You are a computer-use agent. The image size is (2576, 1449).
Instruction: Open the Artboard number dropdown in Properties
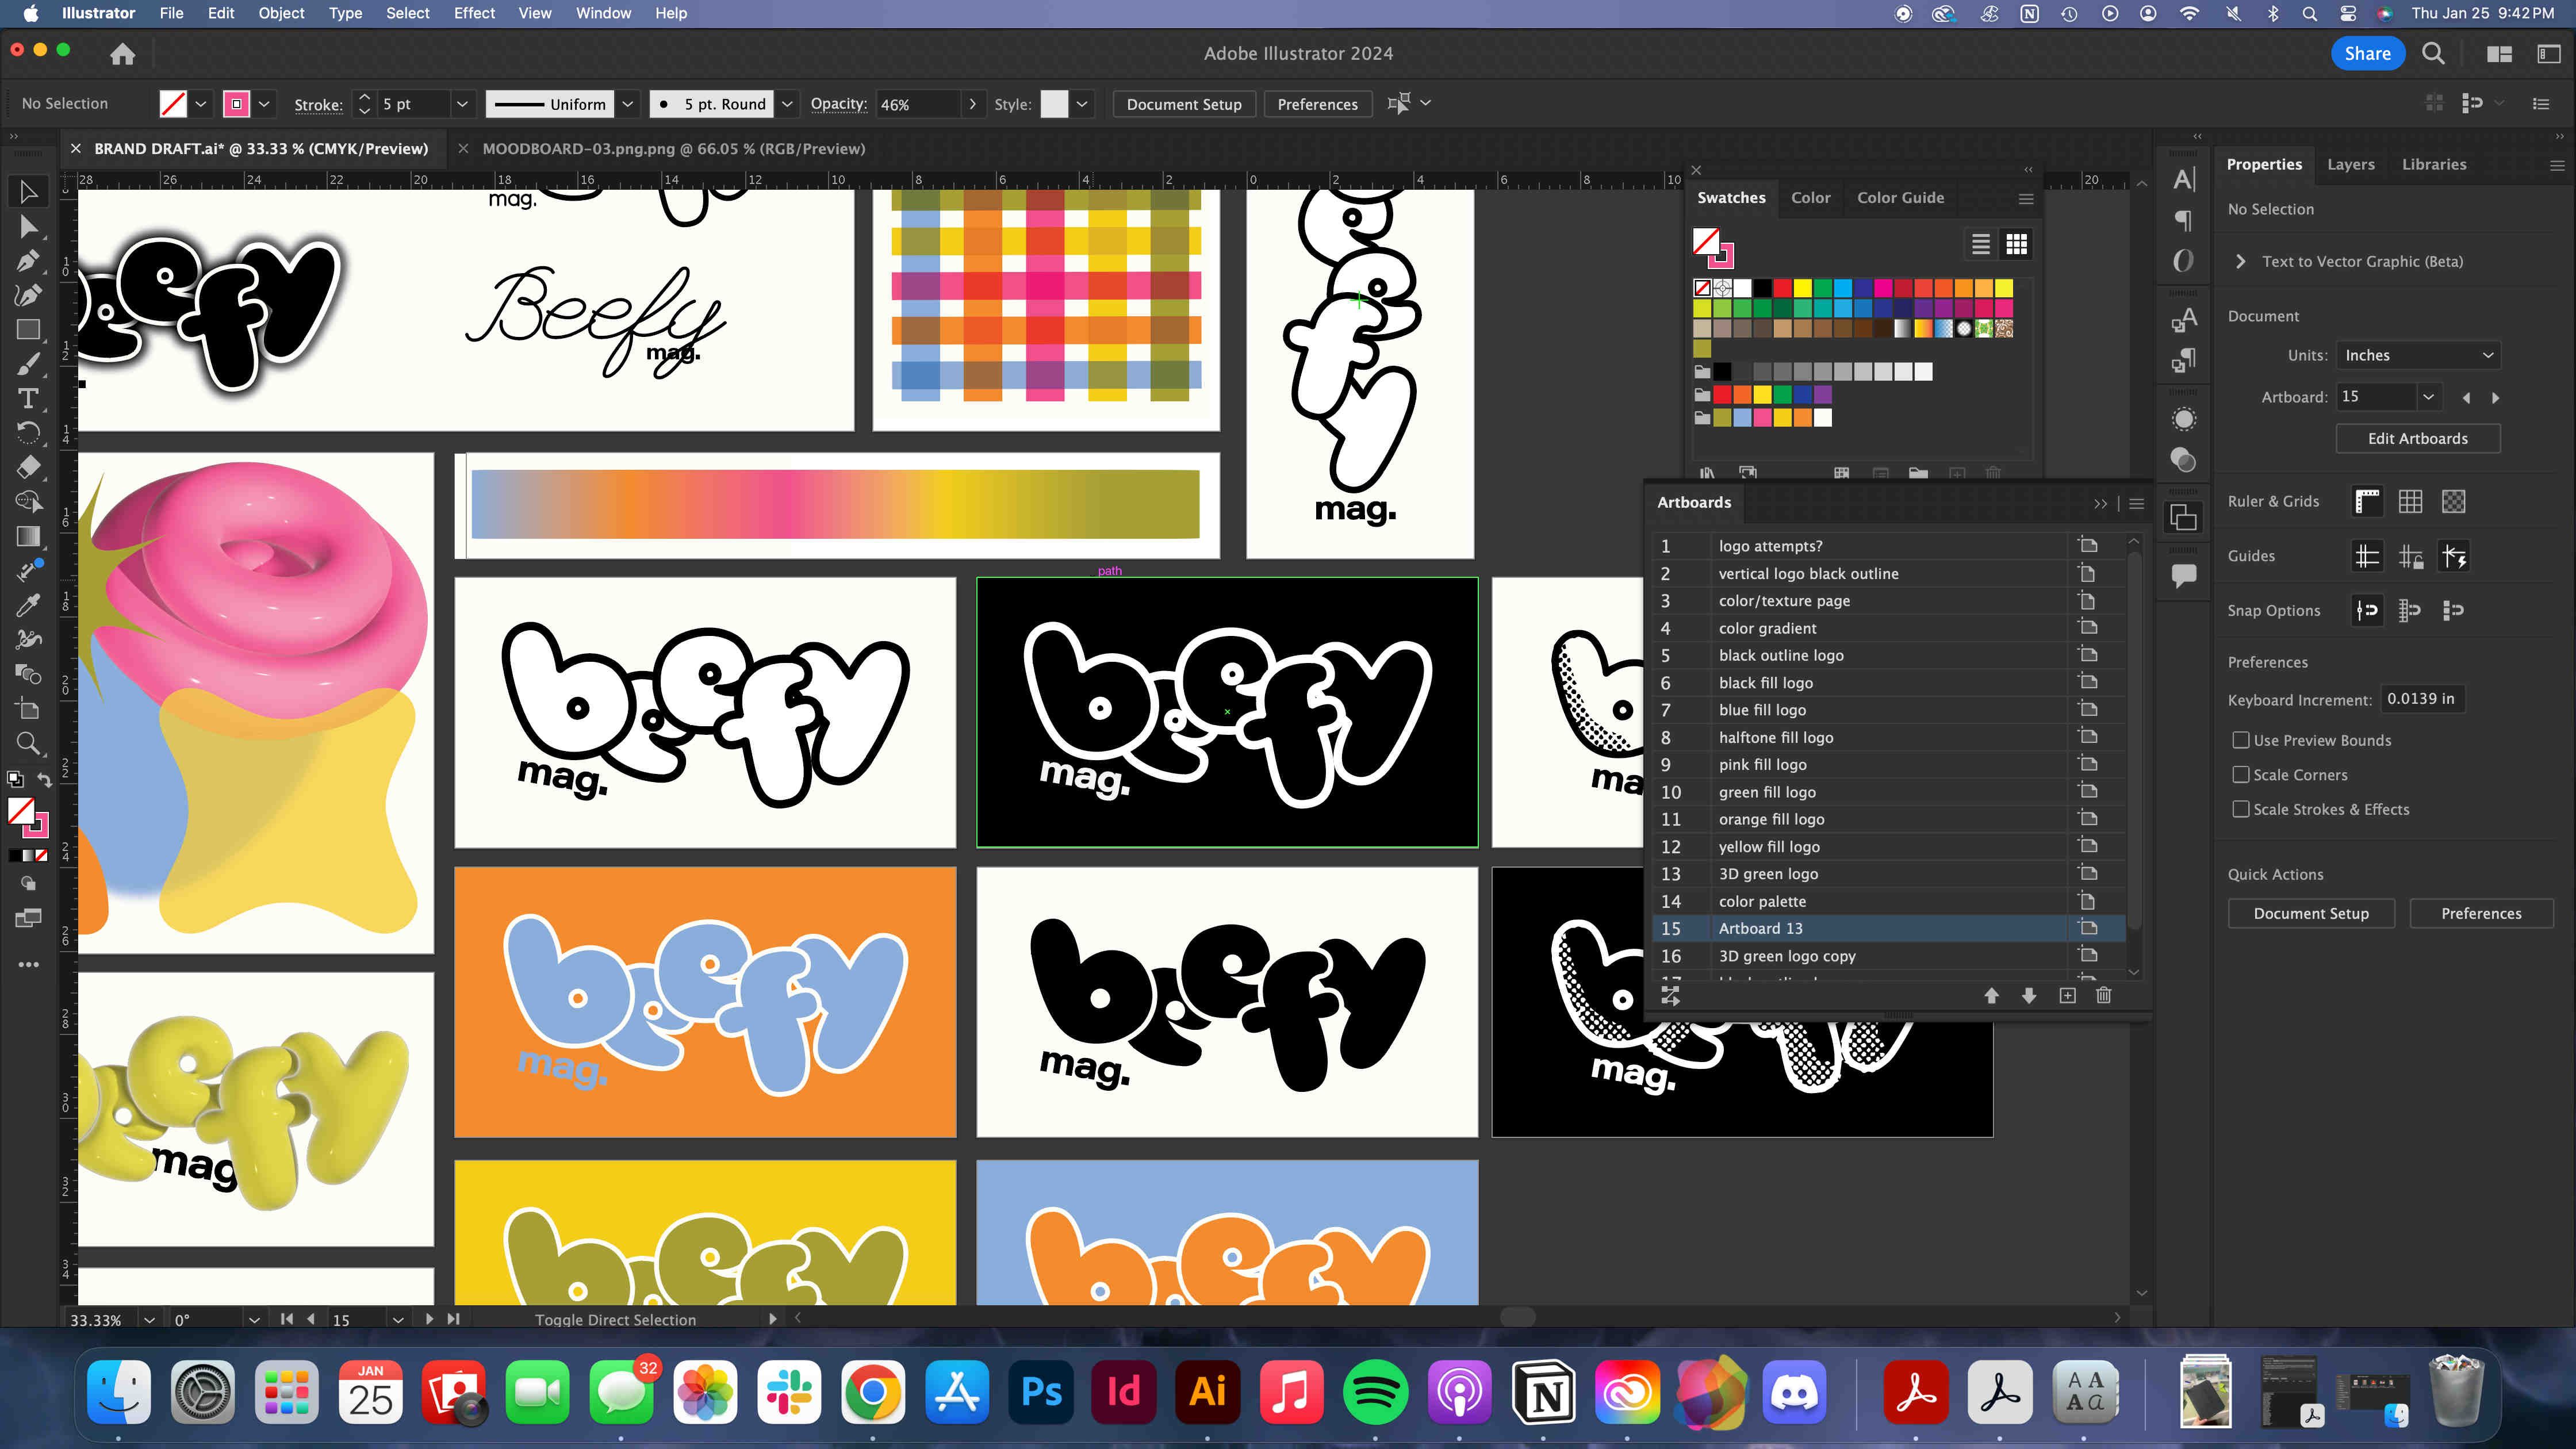click(2428, 397)
